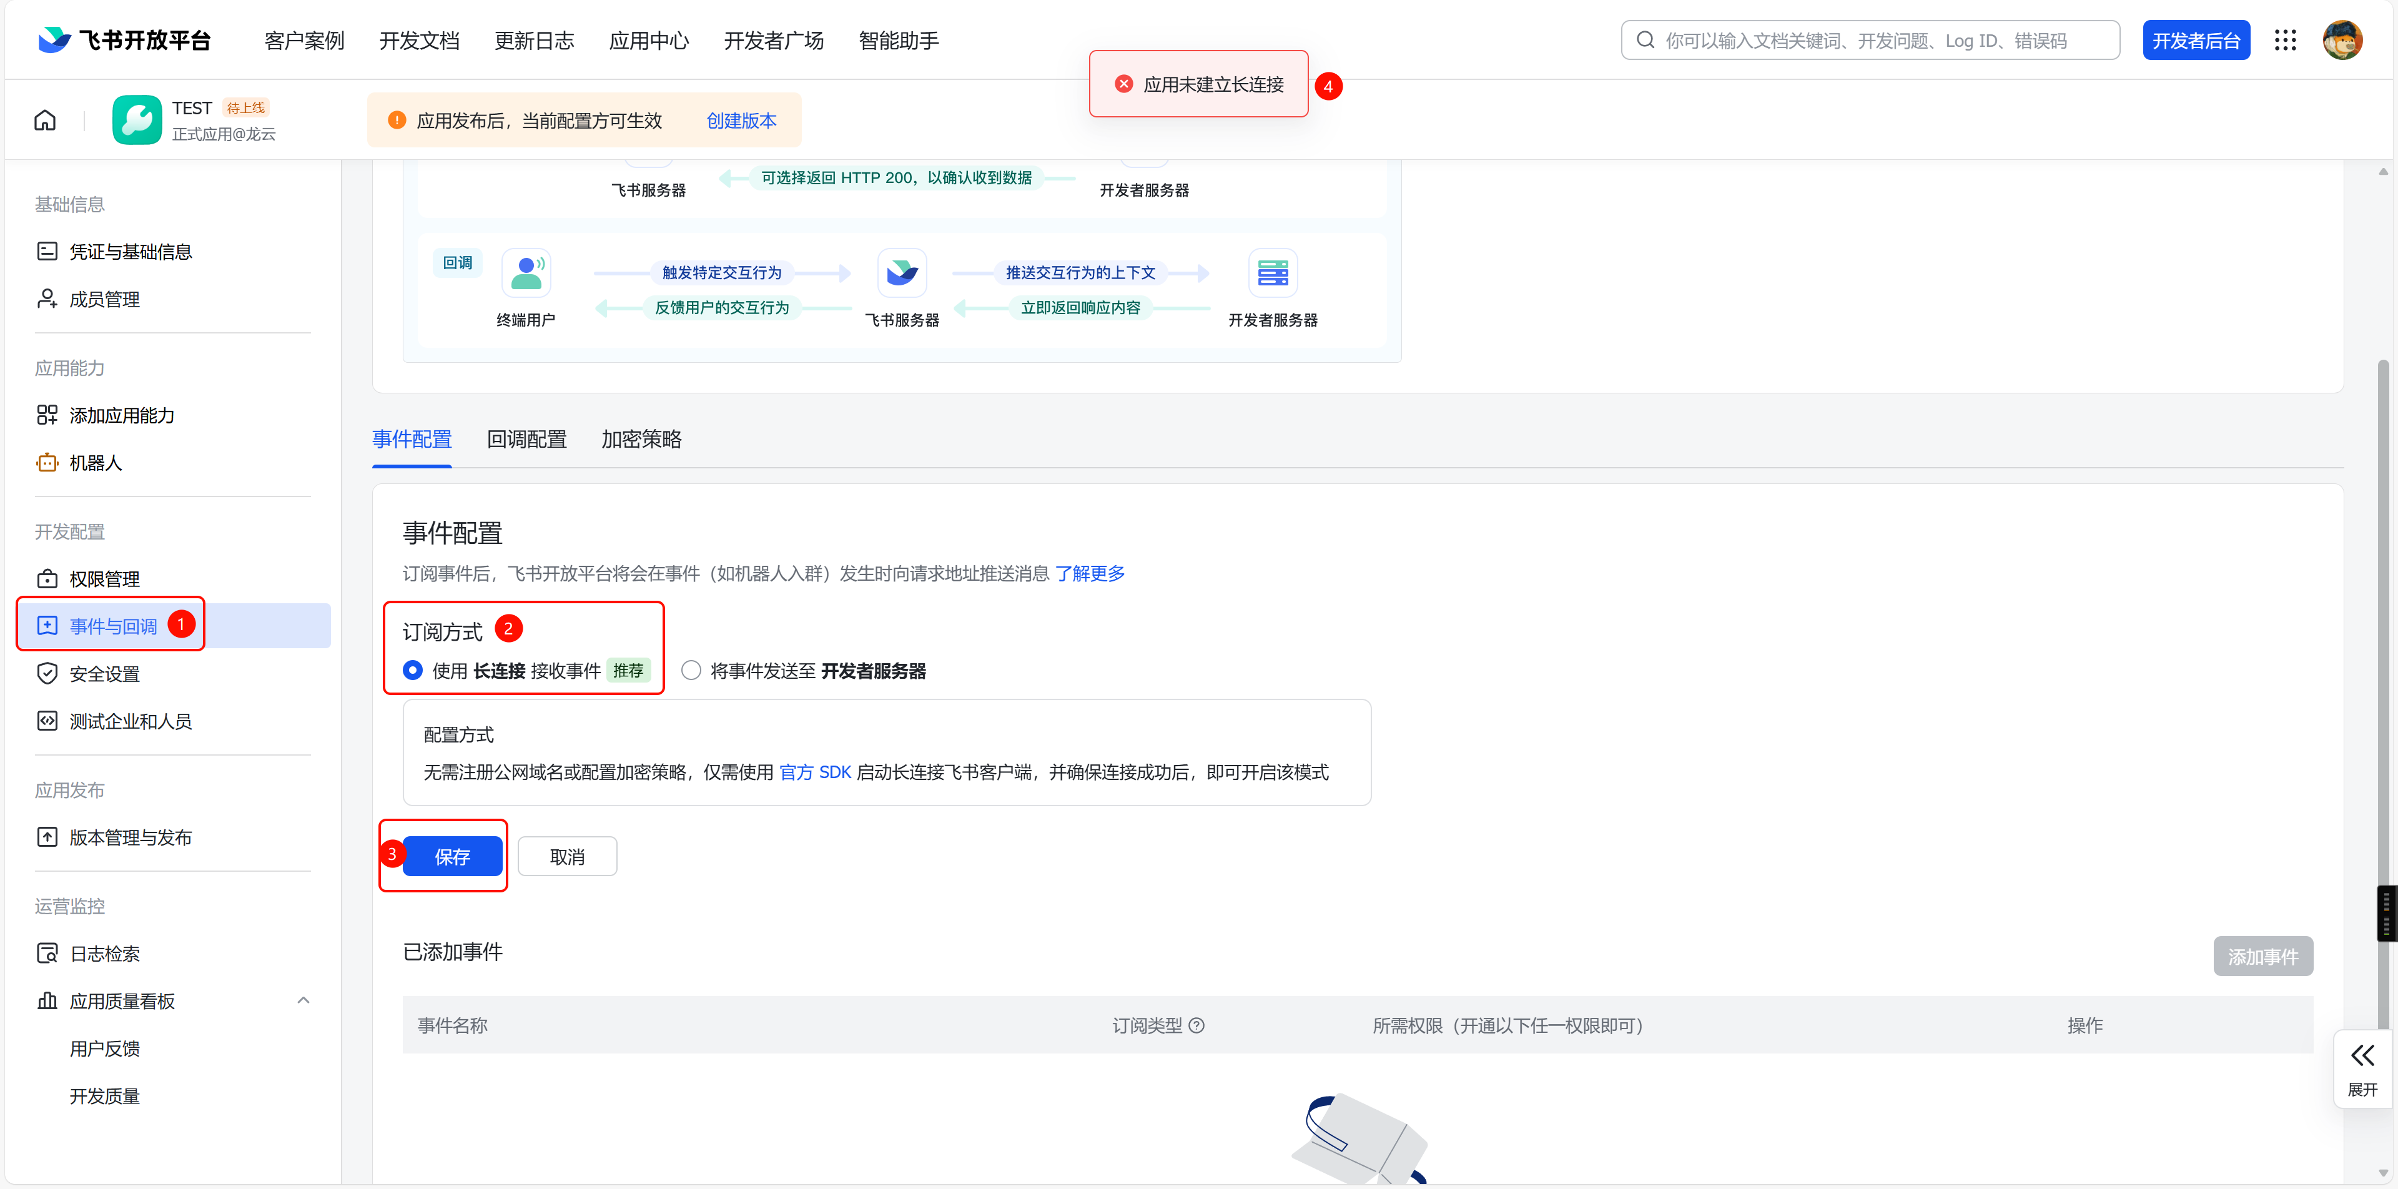Switch to 回调配置 tab

click(x=526, y=440)
